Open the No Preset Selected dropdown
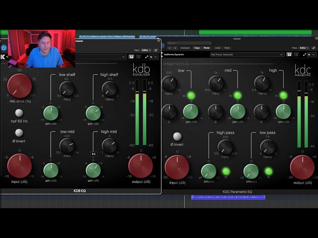 point(247,55)
